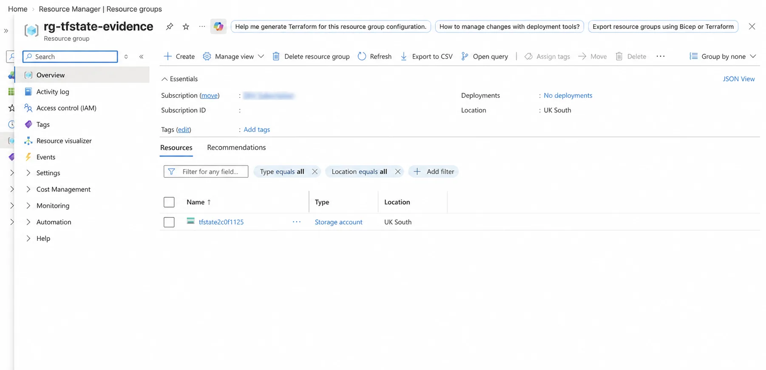The width and height of the screenshot is (766, 370).
Task: Click Add filter button
Action: coord(434,171)
